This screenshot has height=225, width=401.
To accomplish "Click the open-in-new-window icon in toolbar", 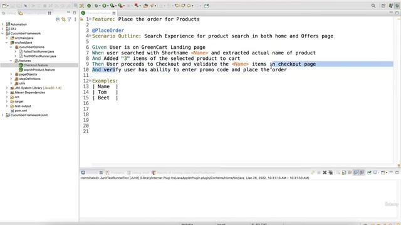I will point(206,6).
